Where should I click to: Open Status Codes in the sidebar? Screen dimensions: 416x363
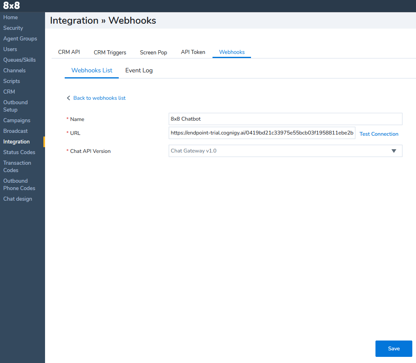point(19,152)
